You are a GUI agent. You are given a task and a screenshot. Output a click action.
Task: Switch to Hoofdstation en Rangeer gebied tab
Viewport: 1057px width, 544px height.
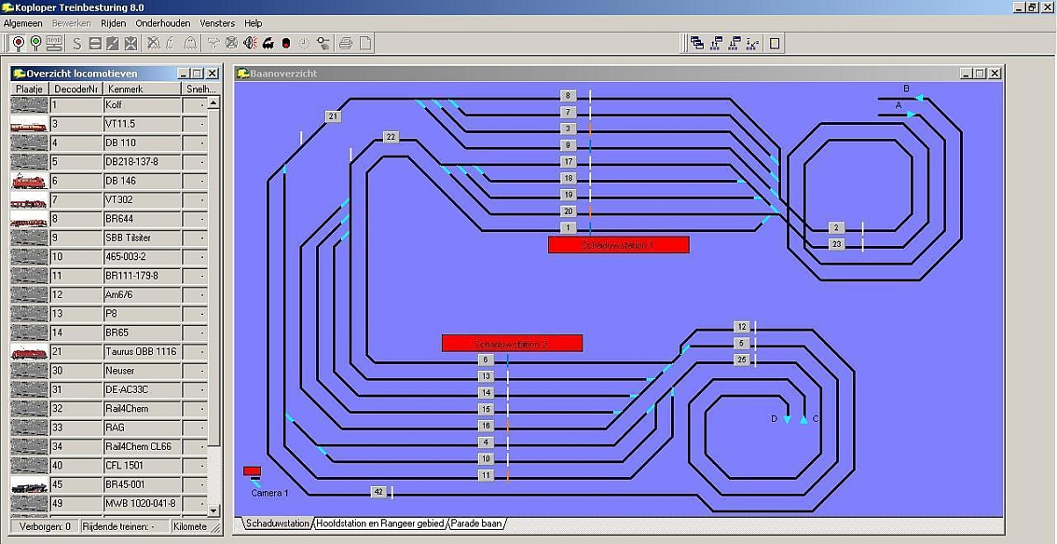379,524
